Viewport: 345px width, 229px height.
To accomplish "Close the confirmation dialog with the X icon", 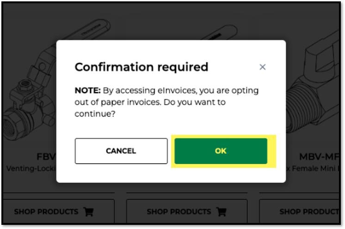I will coord(263,67).
